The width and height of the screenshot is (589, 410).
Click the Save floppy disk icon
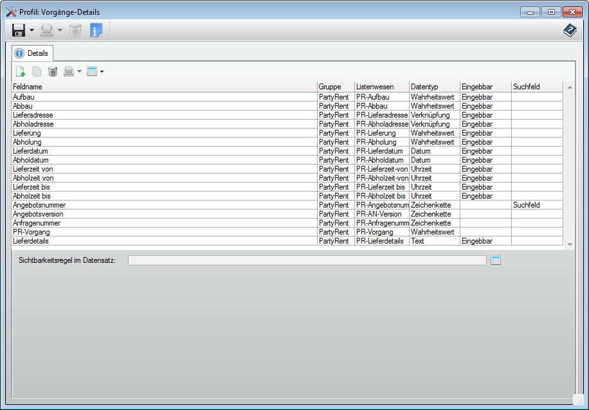(x=19, y=30)
